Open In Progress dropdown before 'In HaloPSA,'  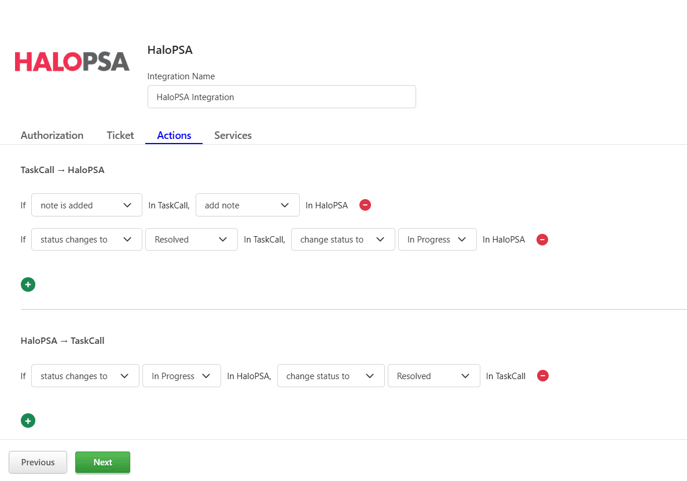(x=182, y=376)
